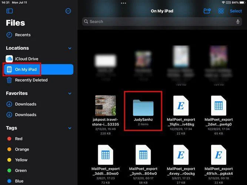Open the JudySanhz folder
The width and height of the screenshot is (247, 185).
[143, 108]
